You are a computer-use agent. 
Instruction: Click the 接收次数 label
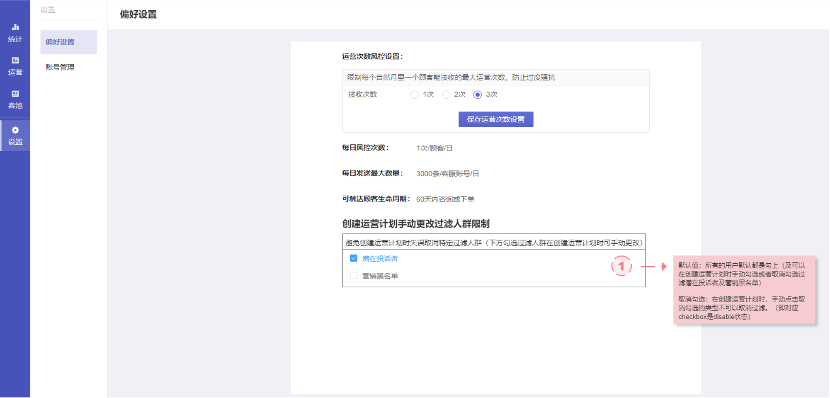[x=363, y=95]
